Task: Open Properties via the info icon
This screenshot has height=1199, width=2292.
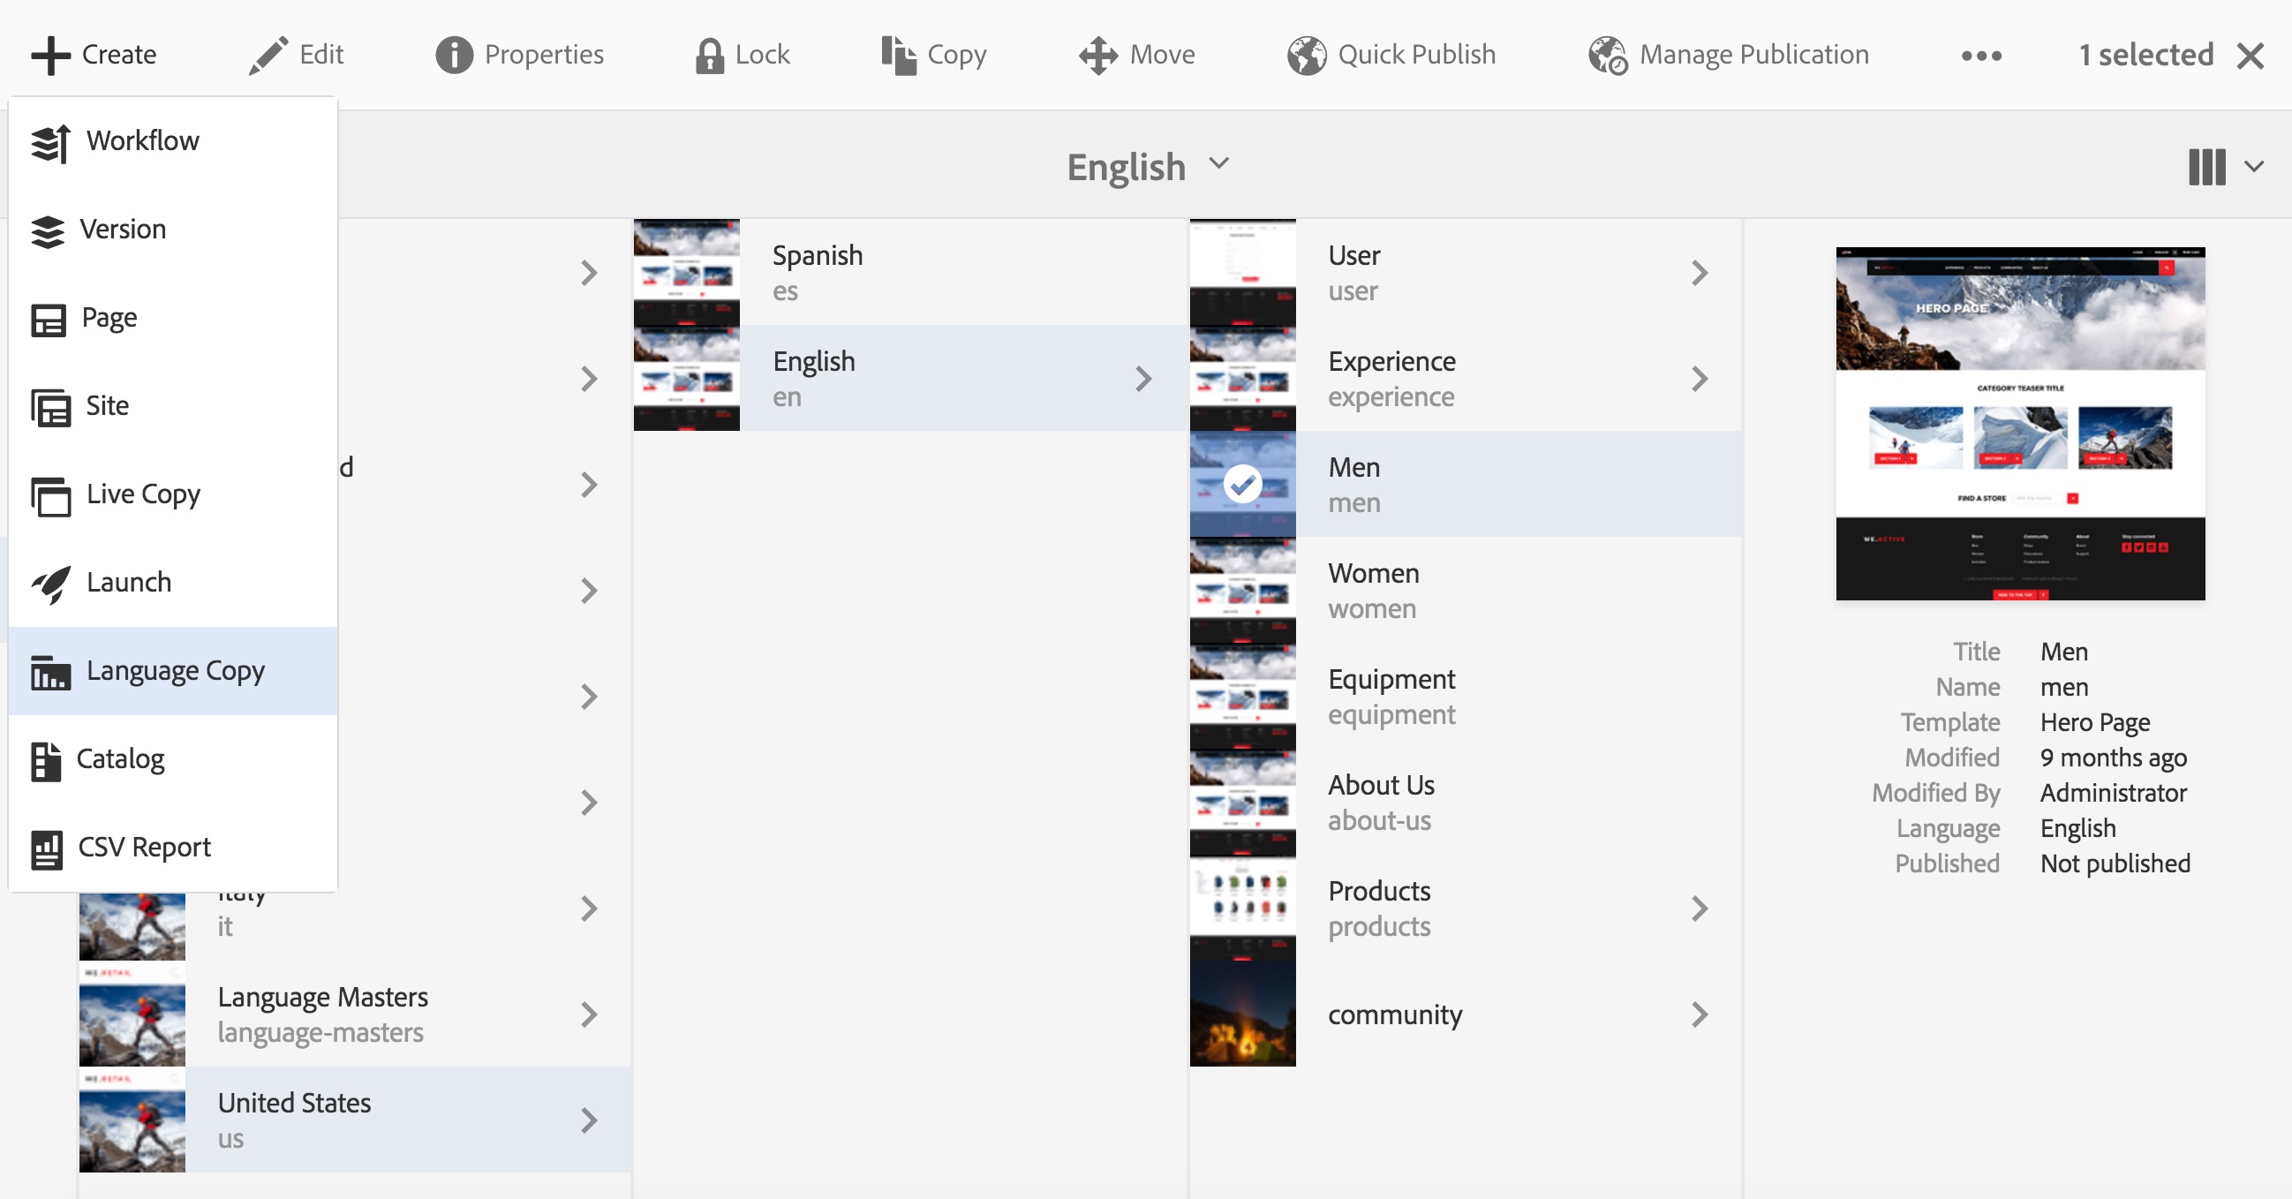Action: pyautogui.click(x=454, y=55)
